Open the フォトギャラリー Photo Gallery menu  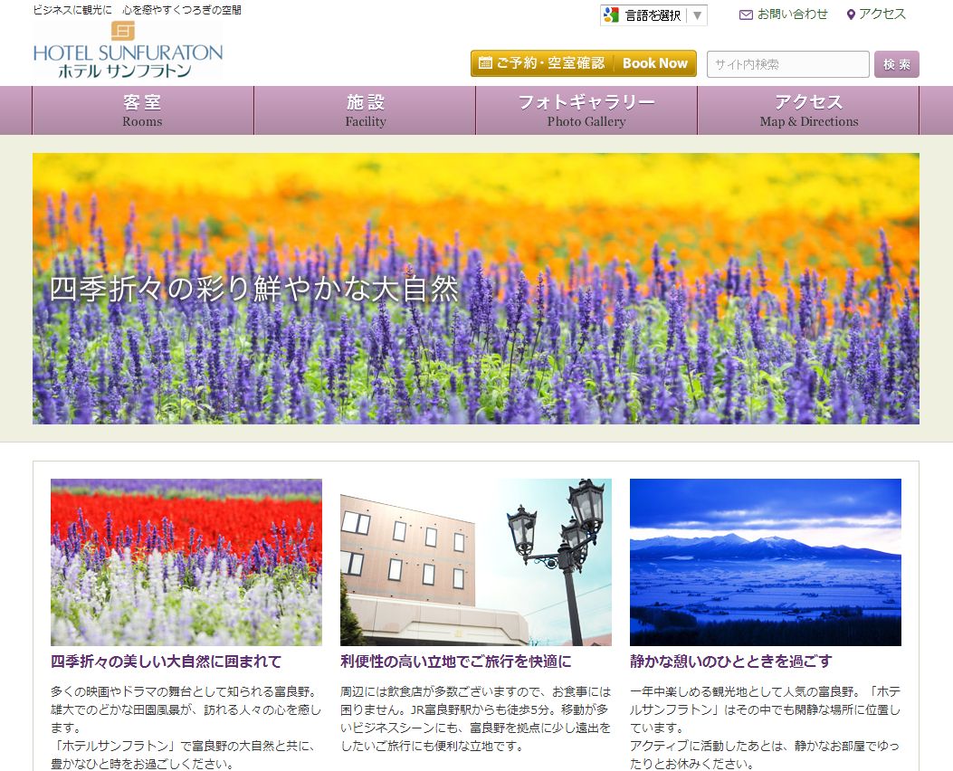586,110
